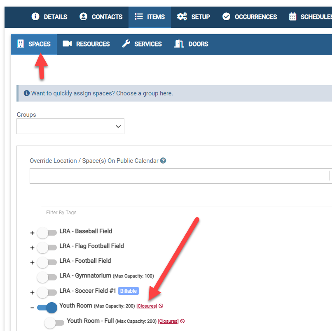The image size is (332, 331).
Task: Open the Details tab
Action: coord(49,17)
